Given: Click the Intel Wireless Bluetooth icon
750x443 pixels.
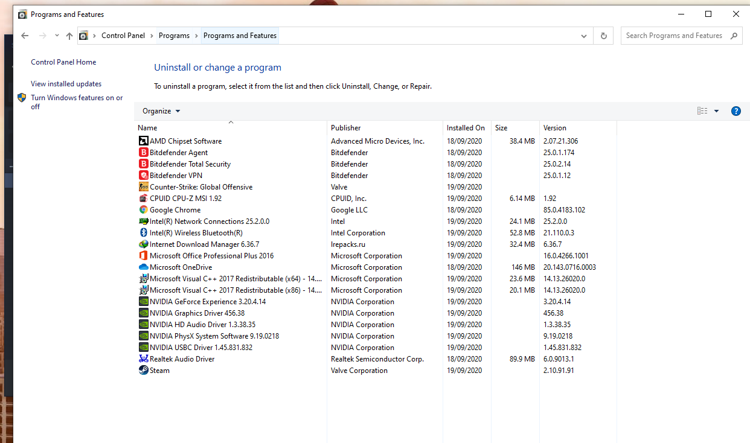Looking at the screenshot, I should coord(144,233).
